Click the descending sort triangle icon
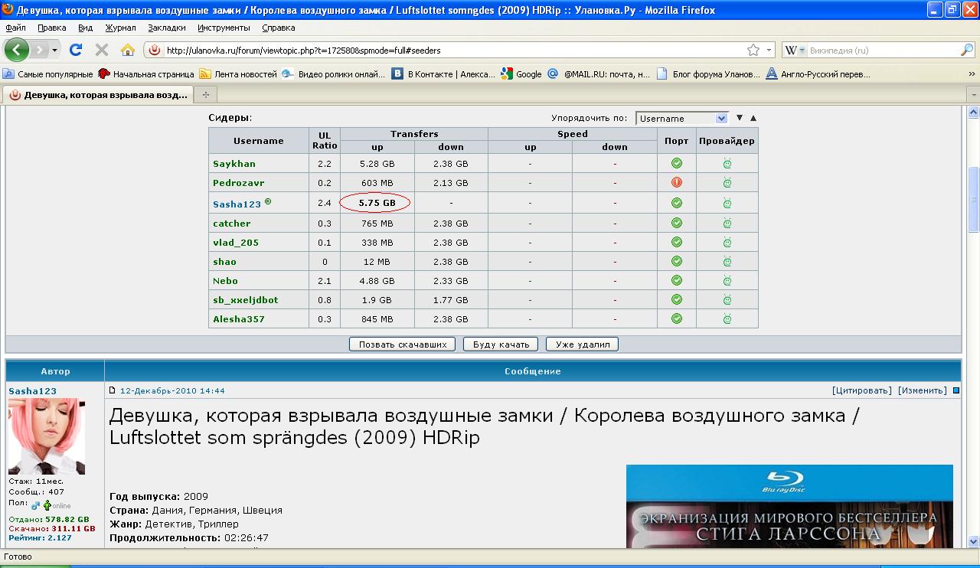 click(x=740, y=118)
